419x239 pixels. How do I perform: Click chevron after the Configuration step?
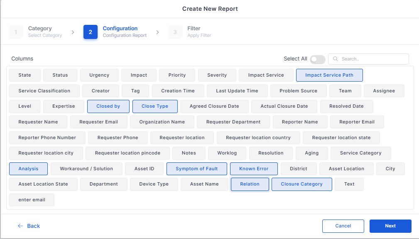point(157,32)
